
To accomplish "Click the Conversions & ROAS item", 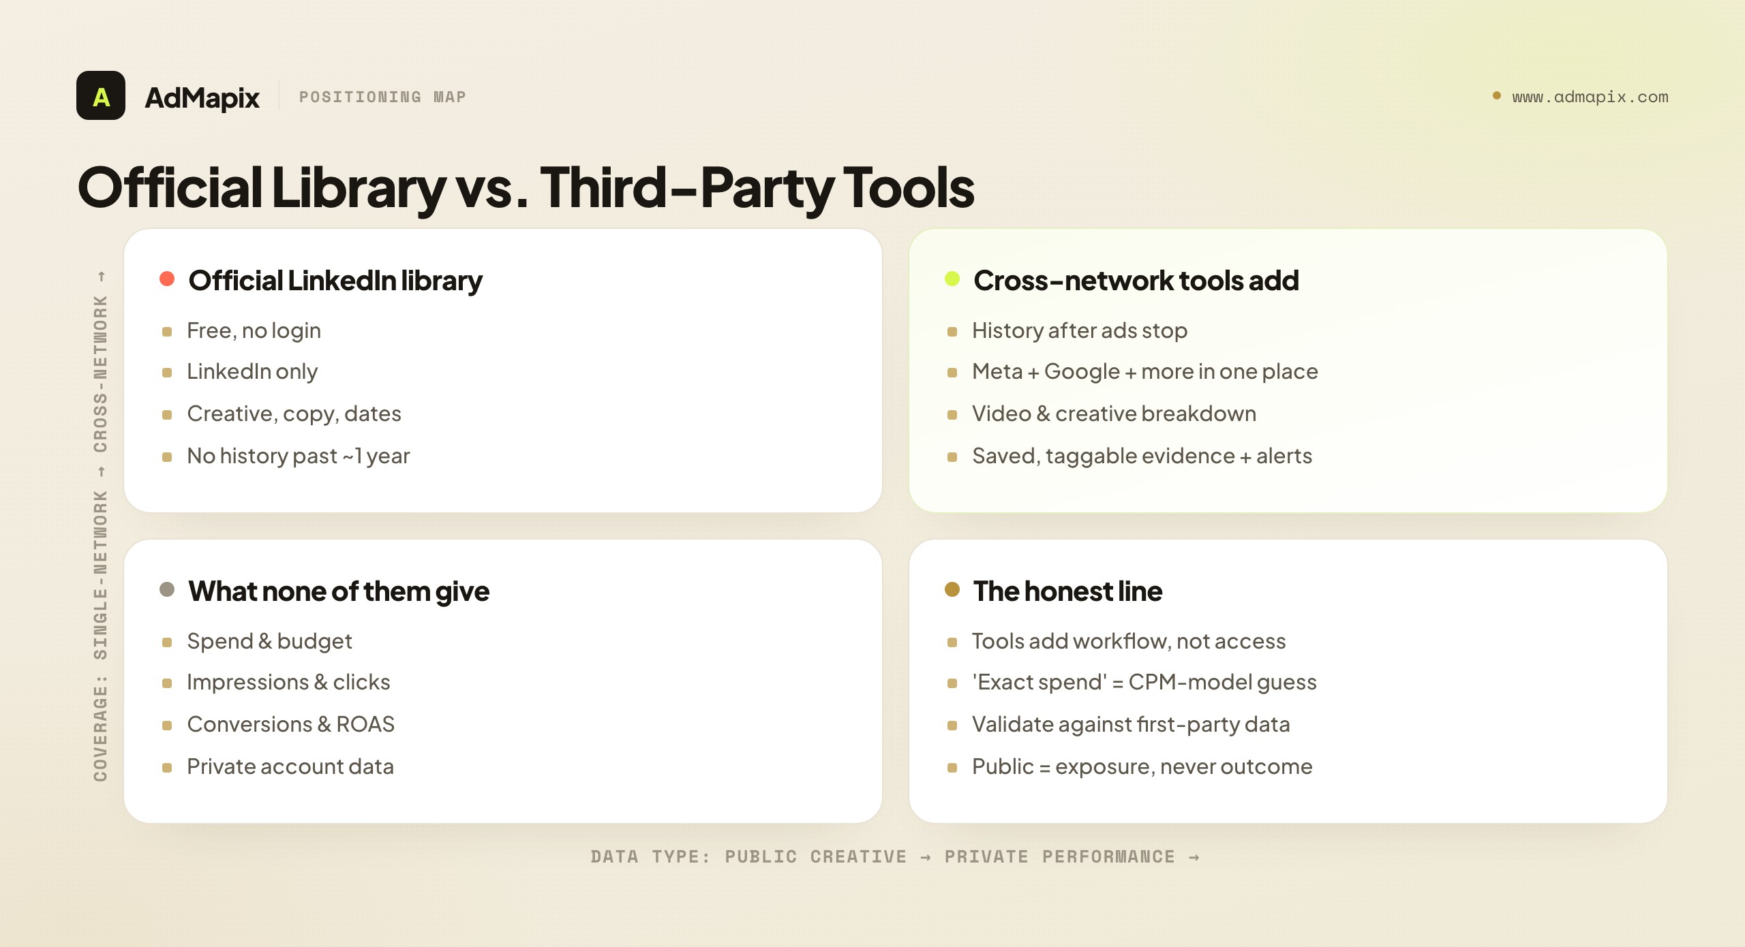I will 290,725.
